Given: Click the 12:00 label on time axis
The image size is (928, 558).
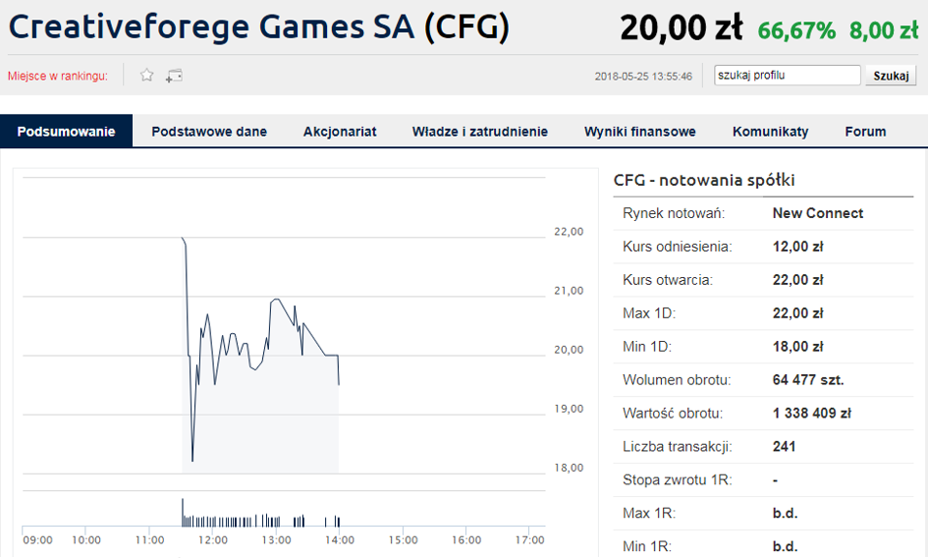Looking at the screenshot, I should 212,539.
